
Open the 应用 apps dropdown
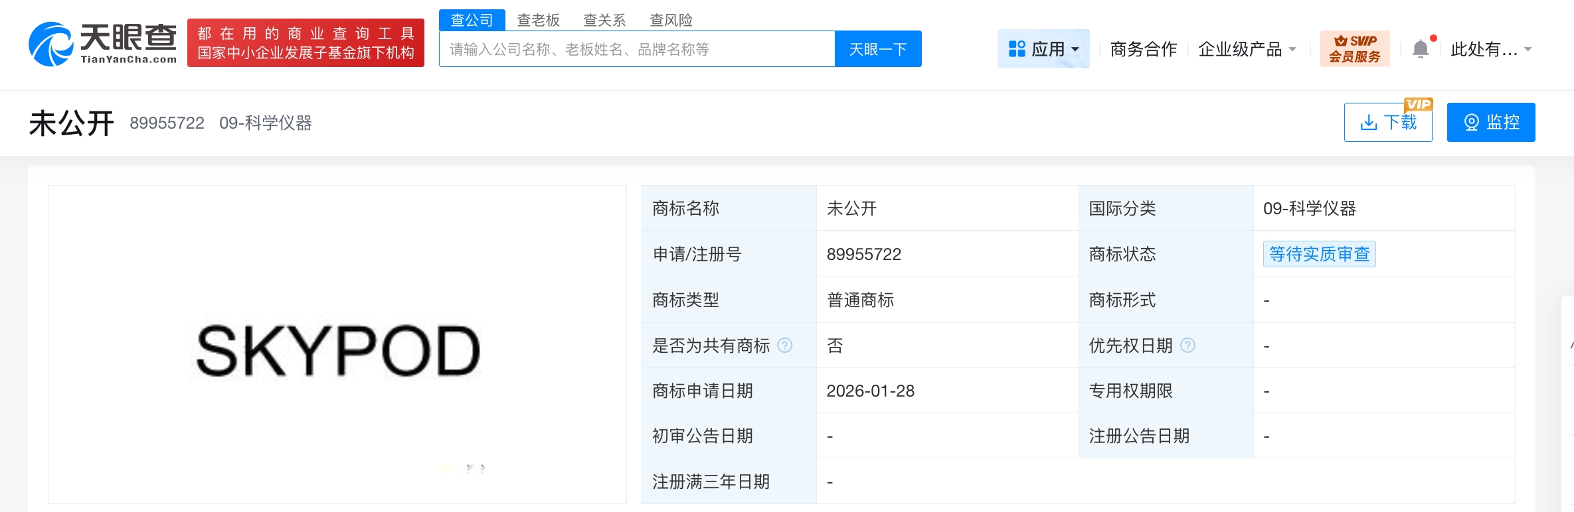[x=1043, y=49]
